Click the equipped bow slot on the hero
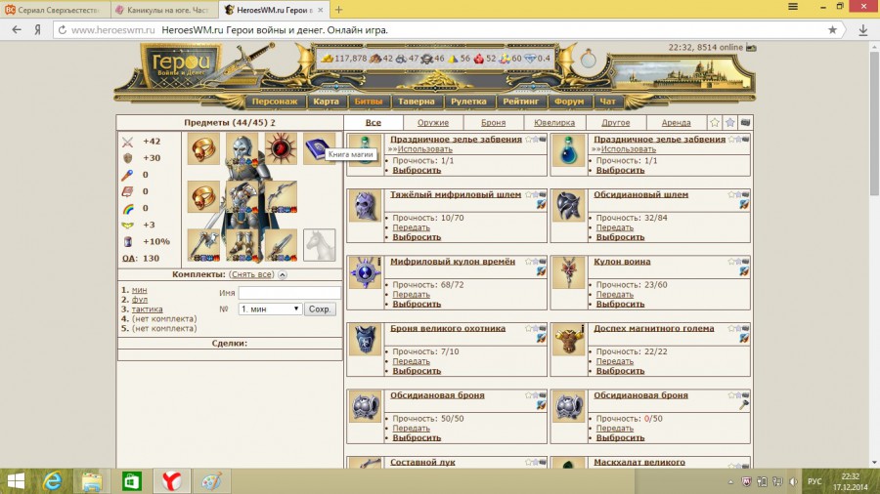The height and width of the screenshot is (494, 880). pyautogui.click(x=281, y=196)
